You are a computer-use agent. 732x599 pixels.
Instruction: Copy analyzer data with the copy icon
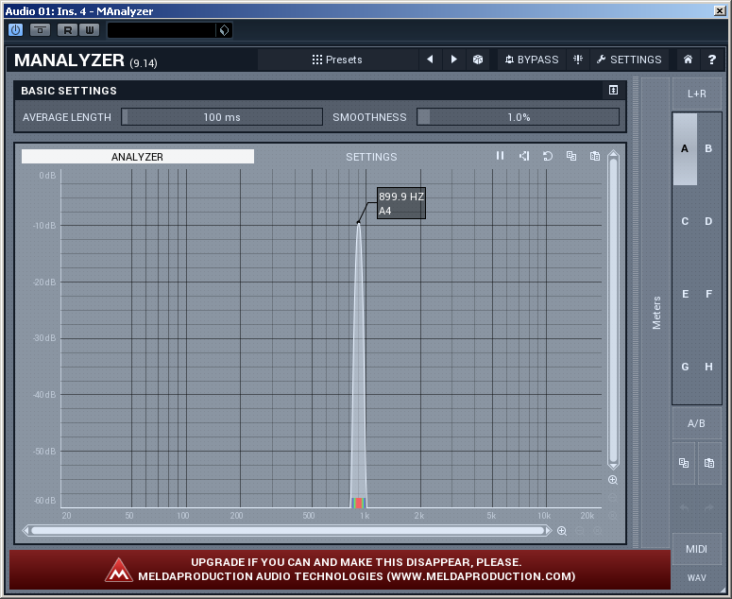tap(570, 156)
